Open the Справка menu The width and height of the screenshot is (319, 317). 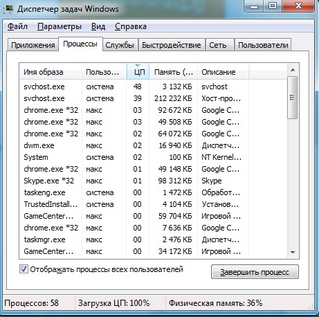(131, 26)
